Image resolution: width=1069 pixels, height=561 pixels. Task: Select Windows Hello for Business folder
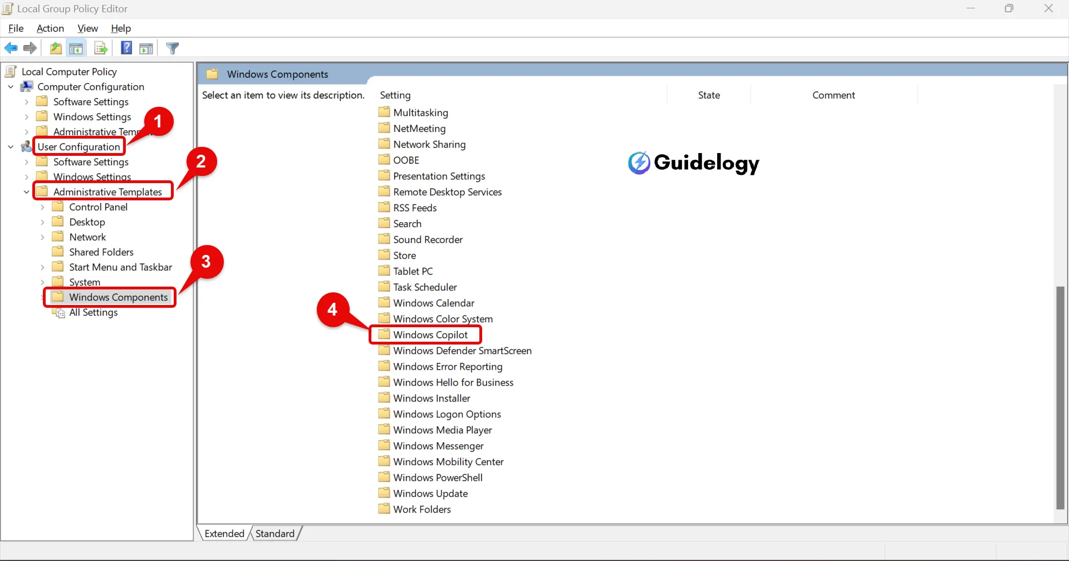click(453, 382)
